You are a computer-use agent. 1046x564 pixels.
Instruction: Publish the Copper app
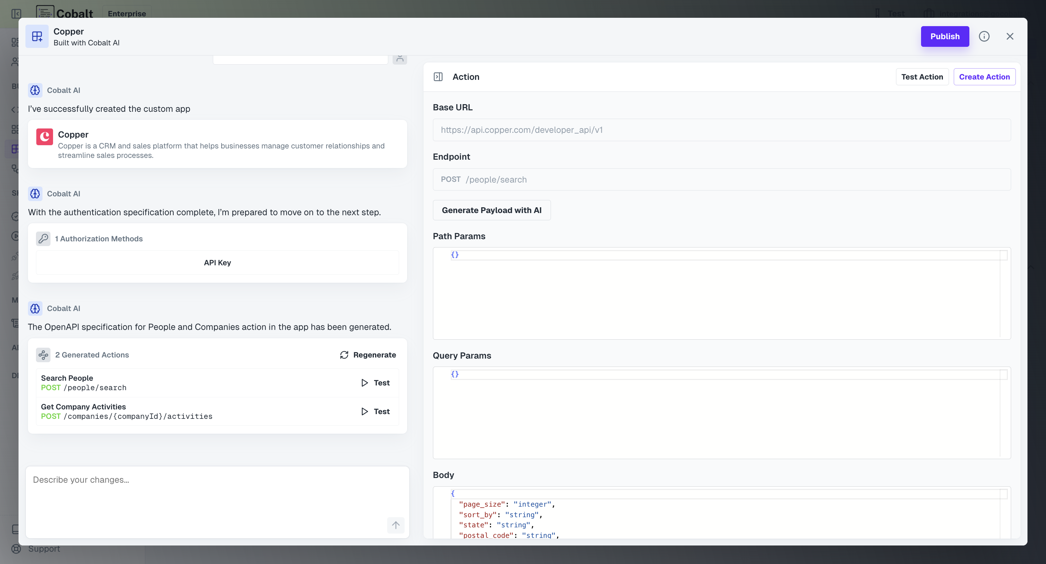(945, 36)
